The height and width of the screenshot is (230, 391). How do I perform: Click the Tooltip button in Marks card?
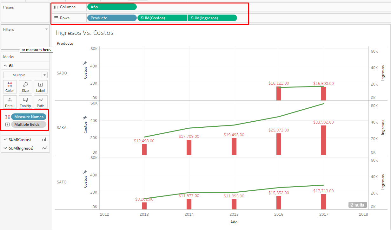pyautogui.click(x=25, y=102)
